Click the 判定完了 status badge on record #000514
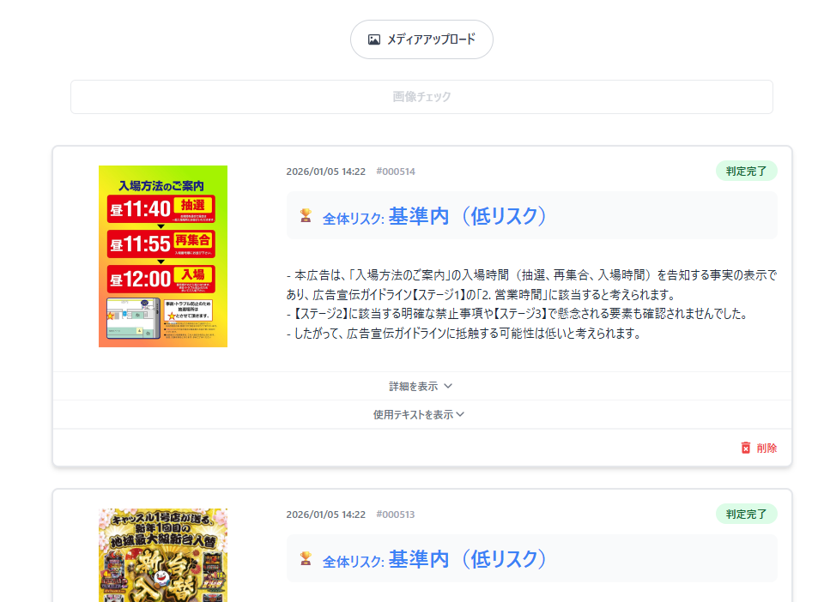This screenshot has width=824, height=602. (746, 171)
